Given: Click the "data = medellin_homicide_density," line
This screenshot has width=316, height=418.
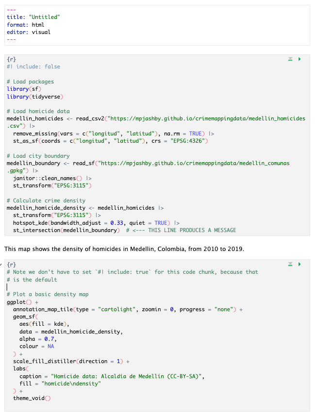Looking at the screenshot, I should tap(71, 332).
